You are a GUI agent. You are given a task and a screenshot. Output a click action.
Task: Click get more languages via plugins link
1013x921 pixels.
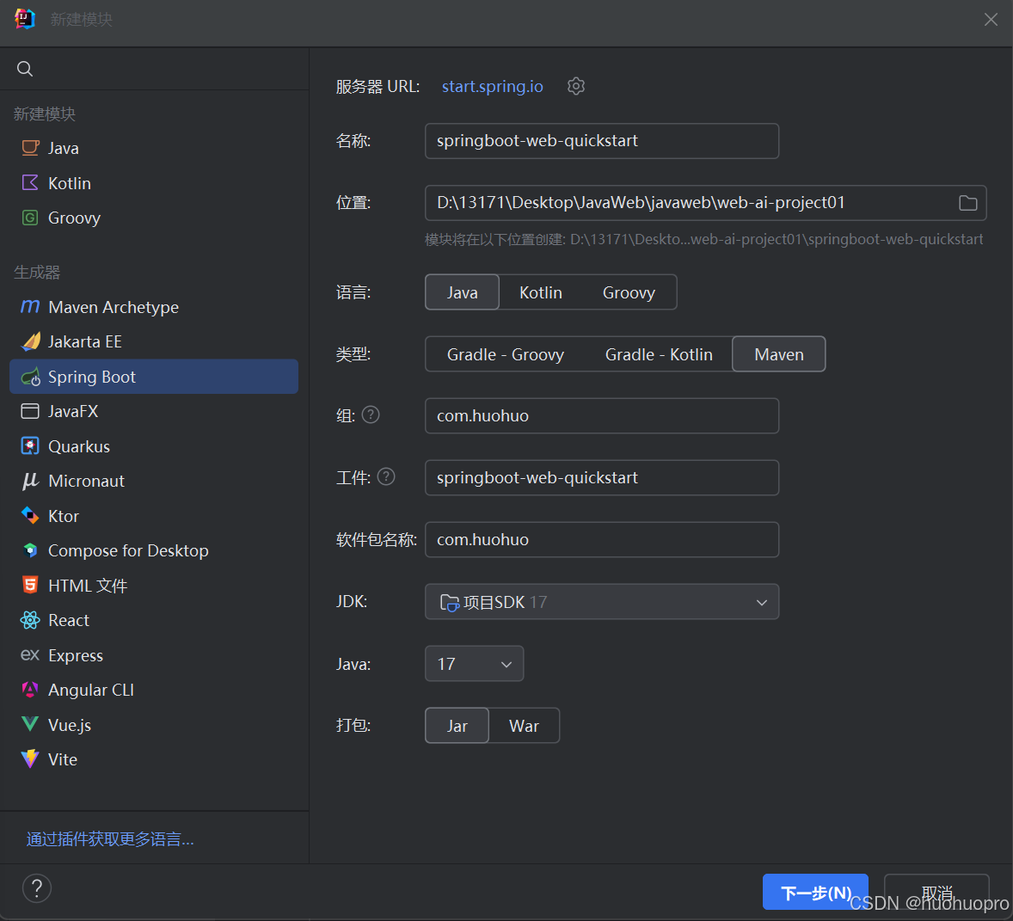(110, 839)
